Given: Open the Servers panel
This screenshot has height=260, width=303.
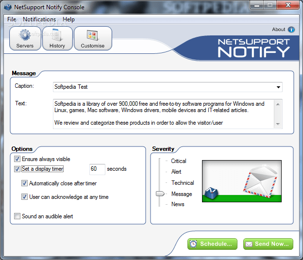Looking at the screenshot, I should point(25,38).
